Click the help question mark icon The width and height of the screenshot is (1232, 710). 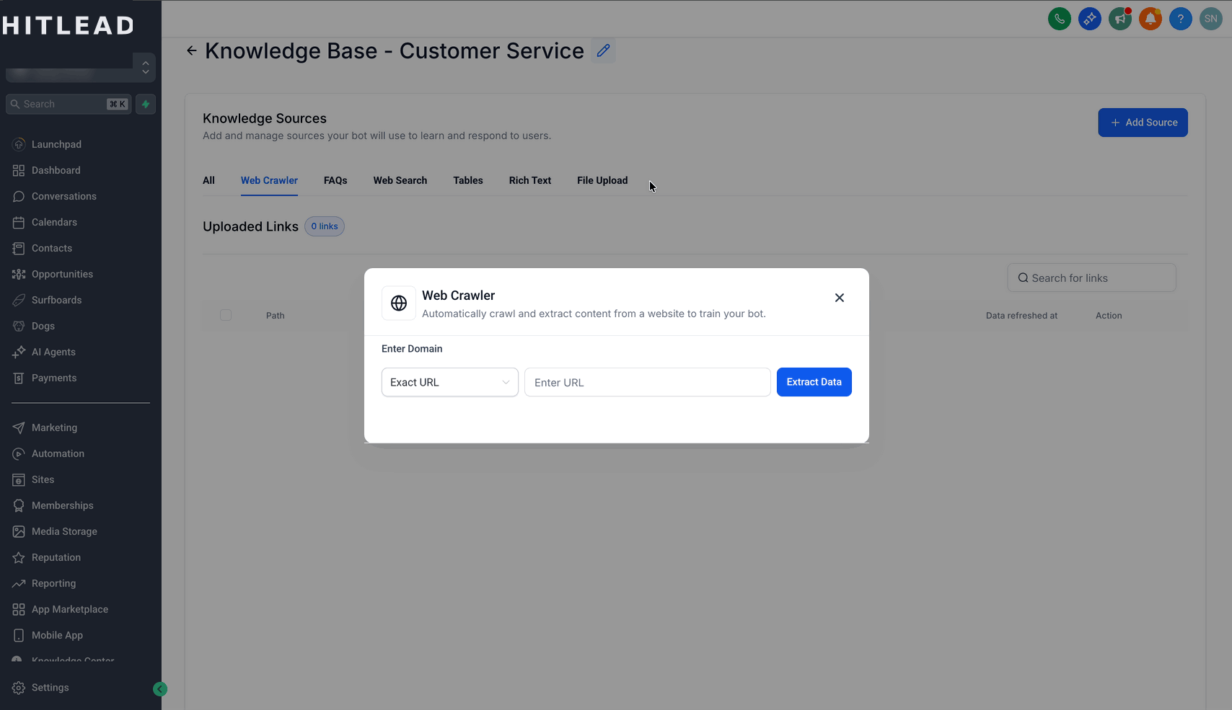1180,19
